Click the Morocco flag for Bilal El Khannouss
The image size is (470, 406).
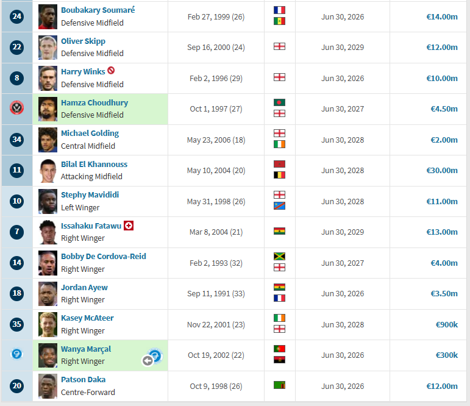tap(279, 164)
